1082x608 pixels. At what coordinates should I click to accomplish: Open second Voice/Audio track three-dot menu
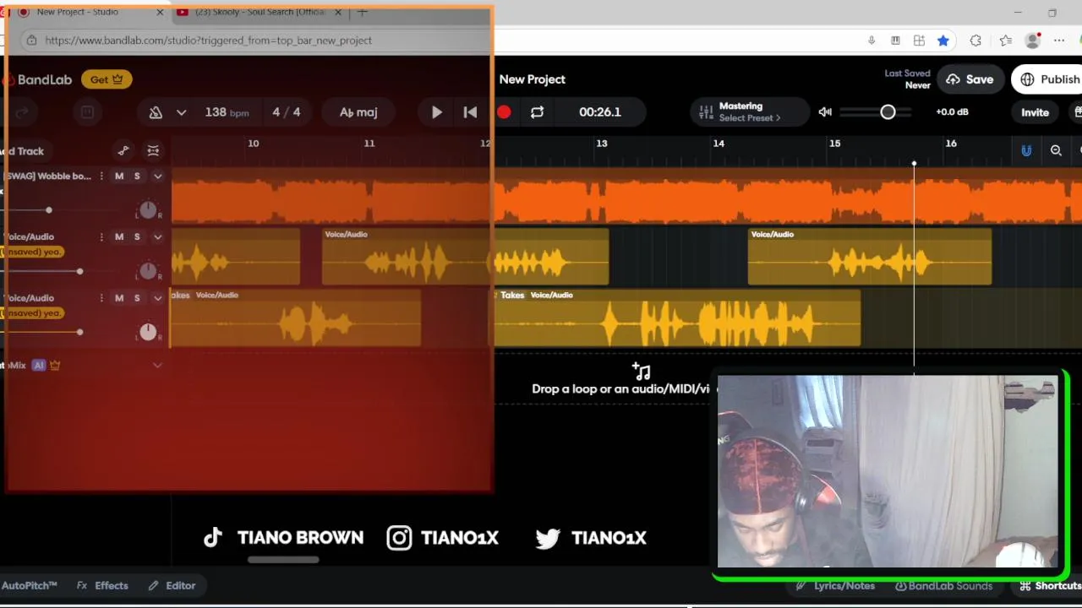(101, 298)
